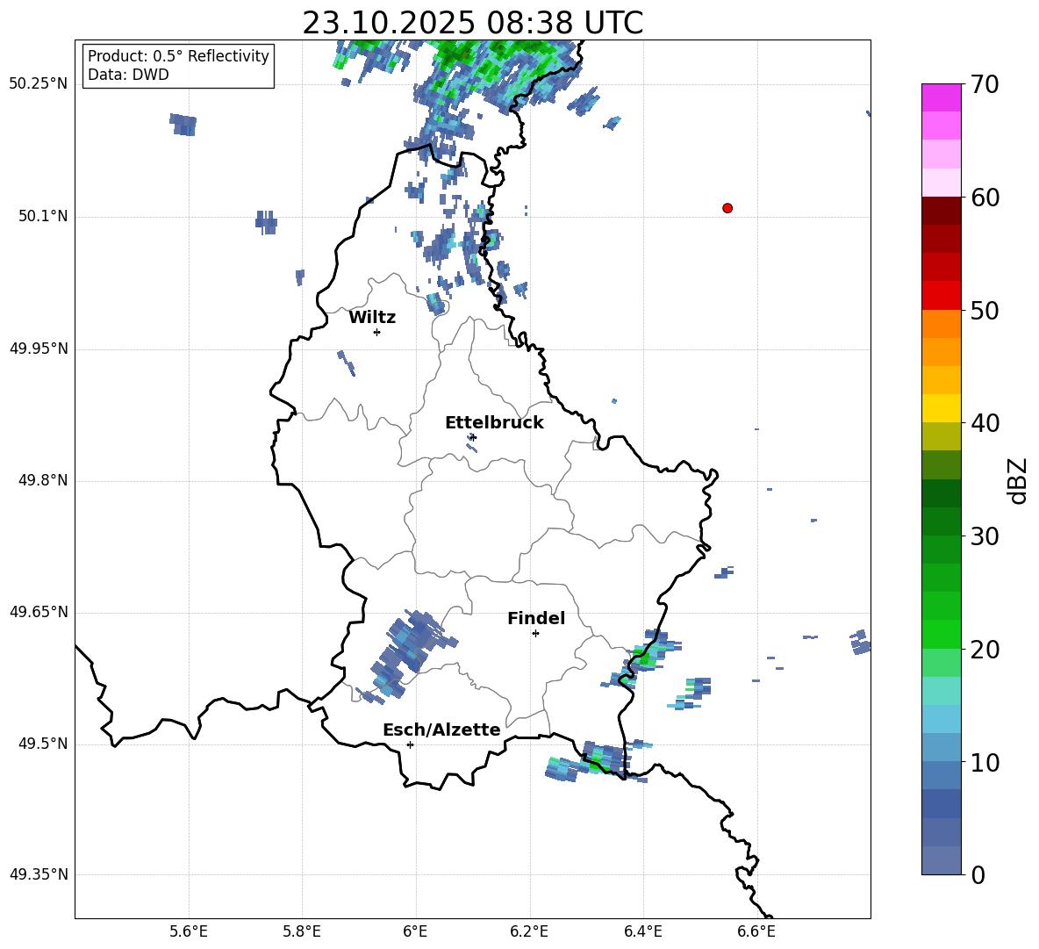Click the dBZ colorbar axis label
1039x949 pixels.
click(x=1017, y=481)
